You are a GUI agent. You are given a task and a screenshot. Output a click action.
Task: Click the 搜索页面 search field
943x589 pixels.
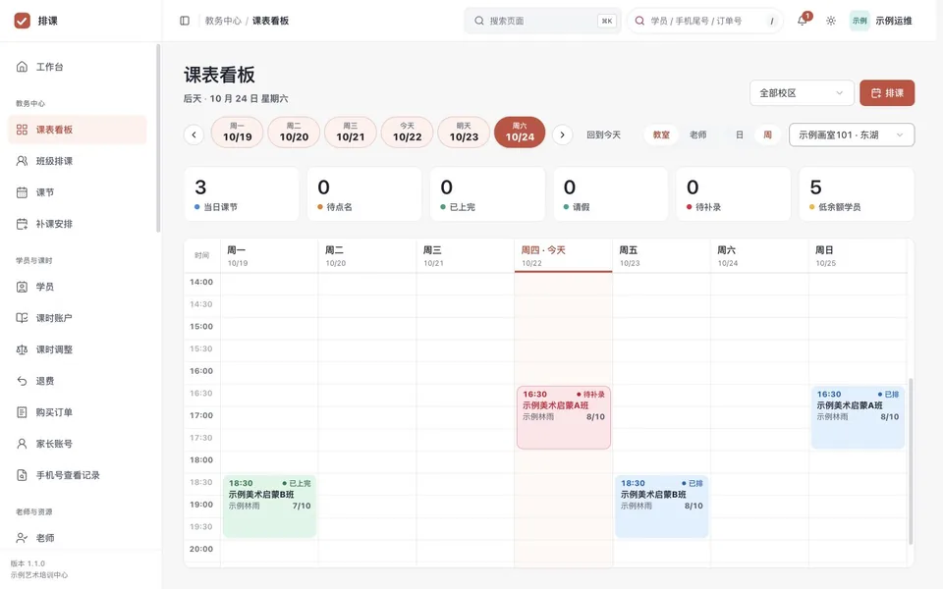tap(542, 21)
